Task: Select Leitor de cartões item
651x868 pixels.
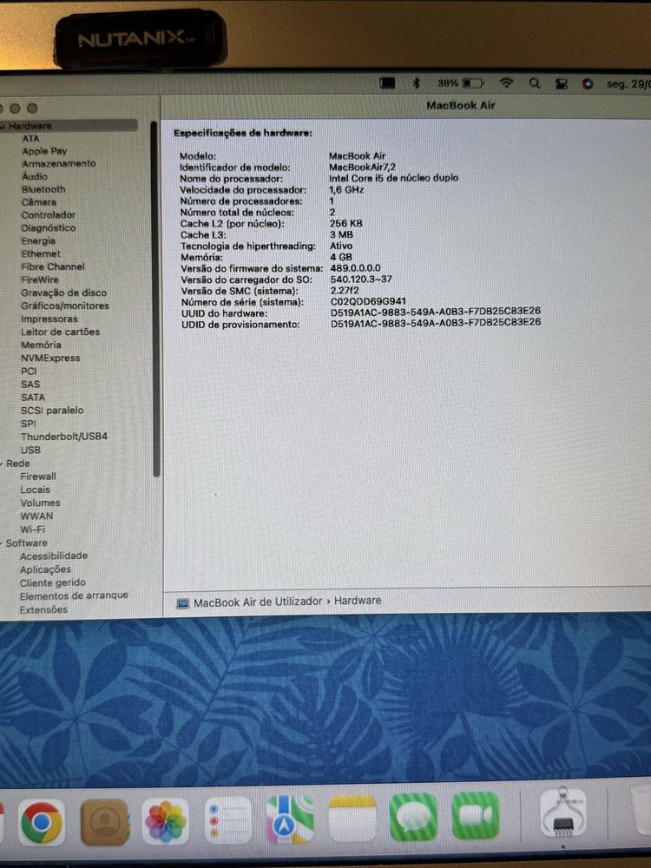Action: tap(61, 332)
